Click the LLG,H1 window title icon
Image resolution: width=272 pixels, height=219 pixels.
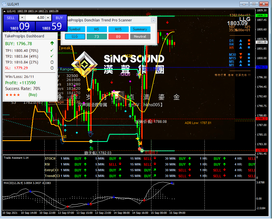tap(4, 4)
